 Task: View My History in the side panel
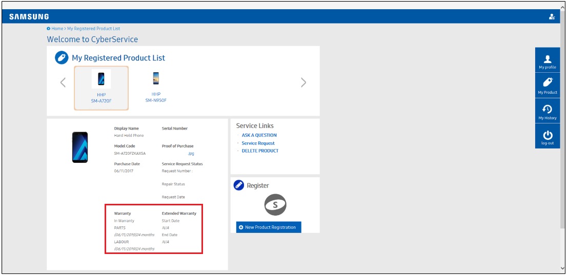point(548,111)
